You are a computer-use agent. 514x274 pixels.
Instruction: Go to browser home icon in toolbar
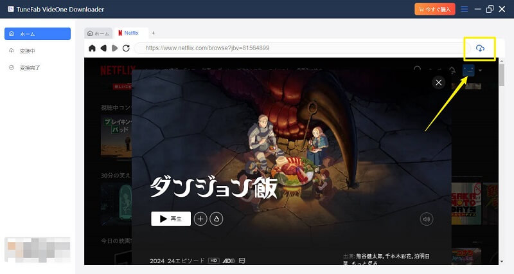point(92,48)
